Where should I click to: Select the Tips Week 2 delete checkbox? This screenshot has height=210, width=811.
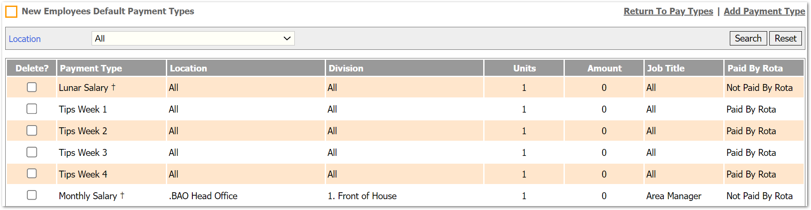click(32, 130)
